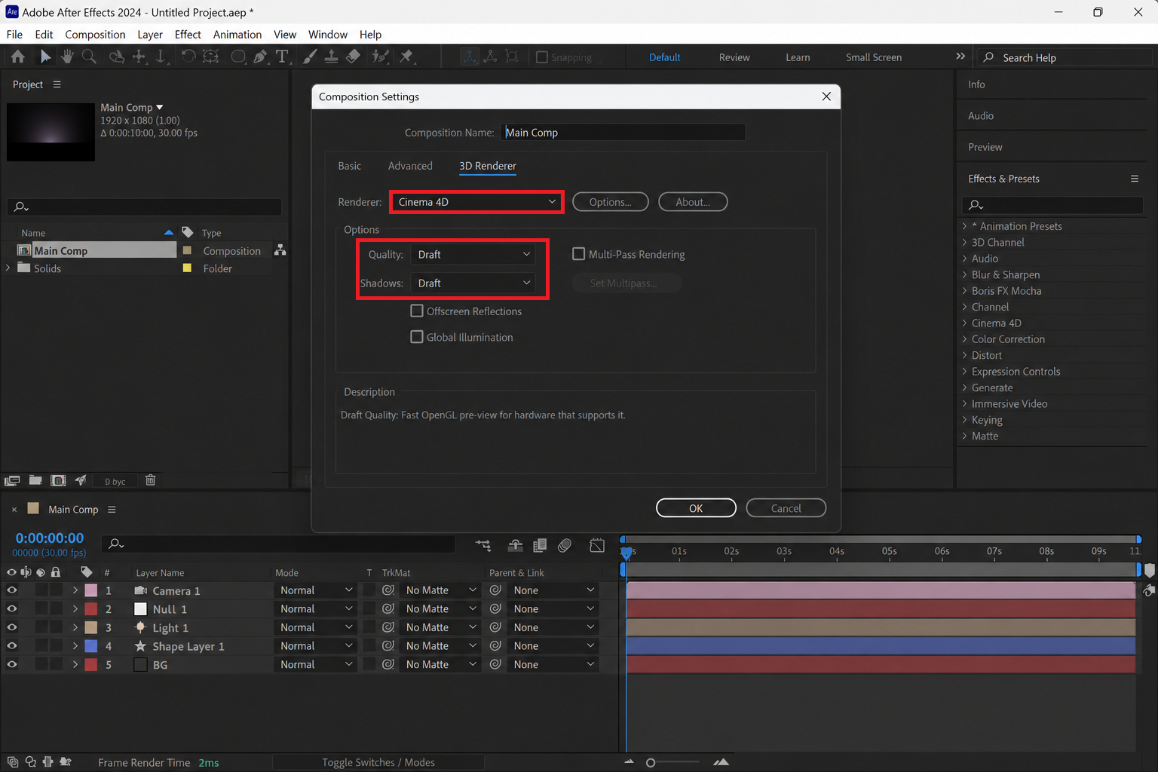This screenshot has height=772, width=1158.
Task: Open the Animation menu
Action: (x=237, y=35)
